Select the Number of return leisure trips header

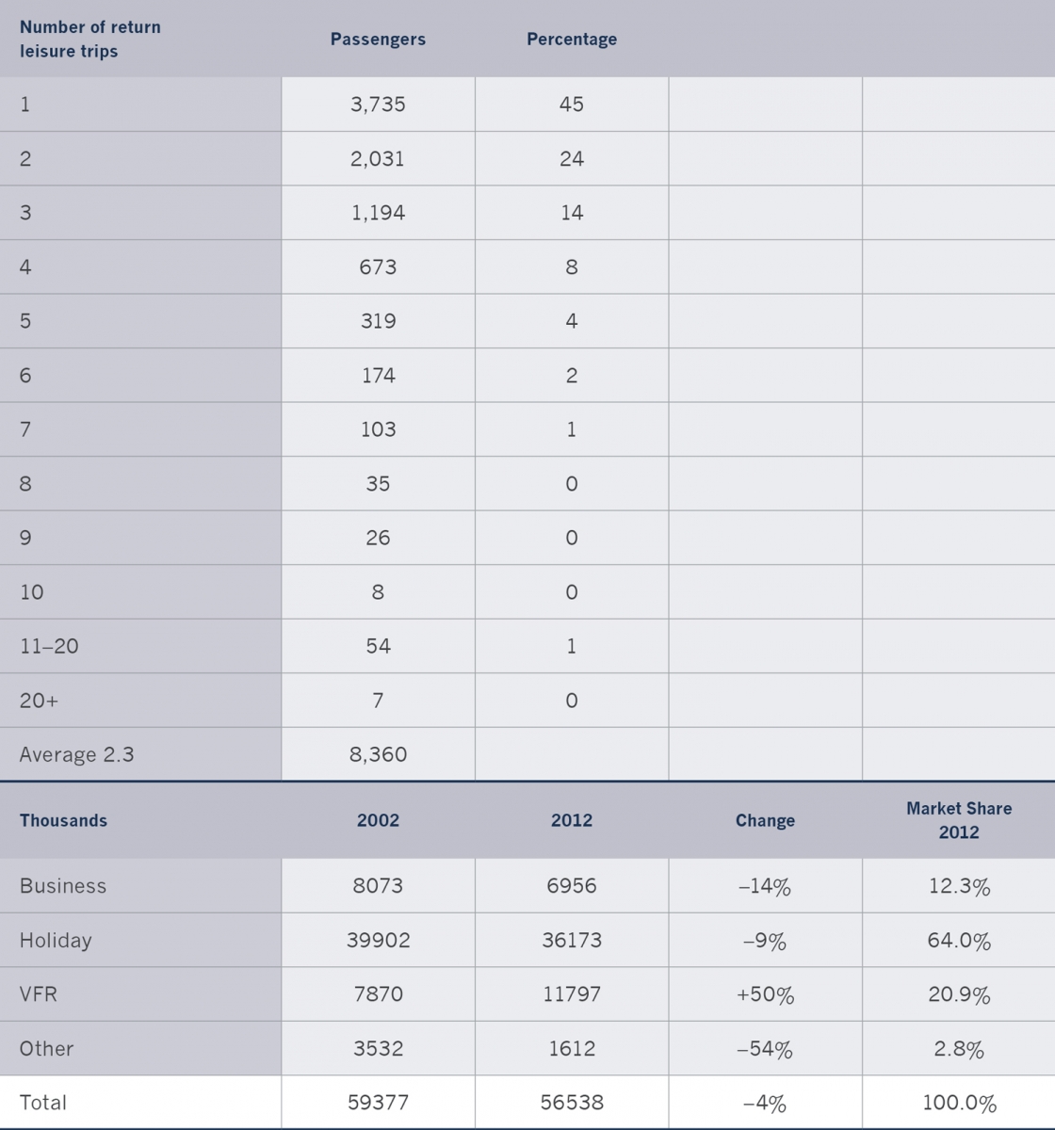[90, 39]
